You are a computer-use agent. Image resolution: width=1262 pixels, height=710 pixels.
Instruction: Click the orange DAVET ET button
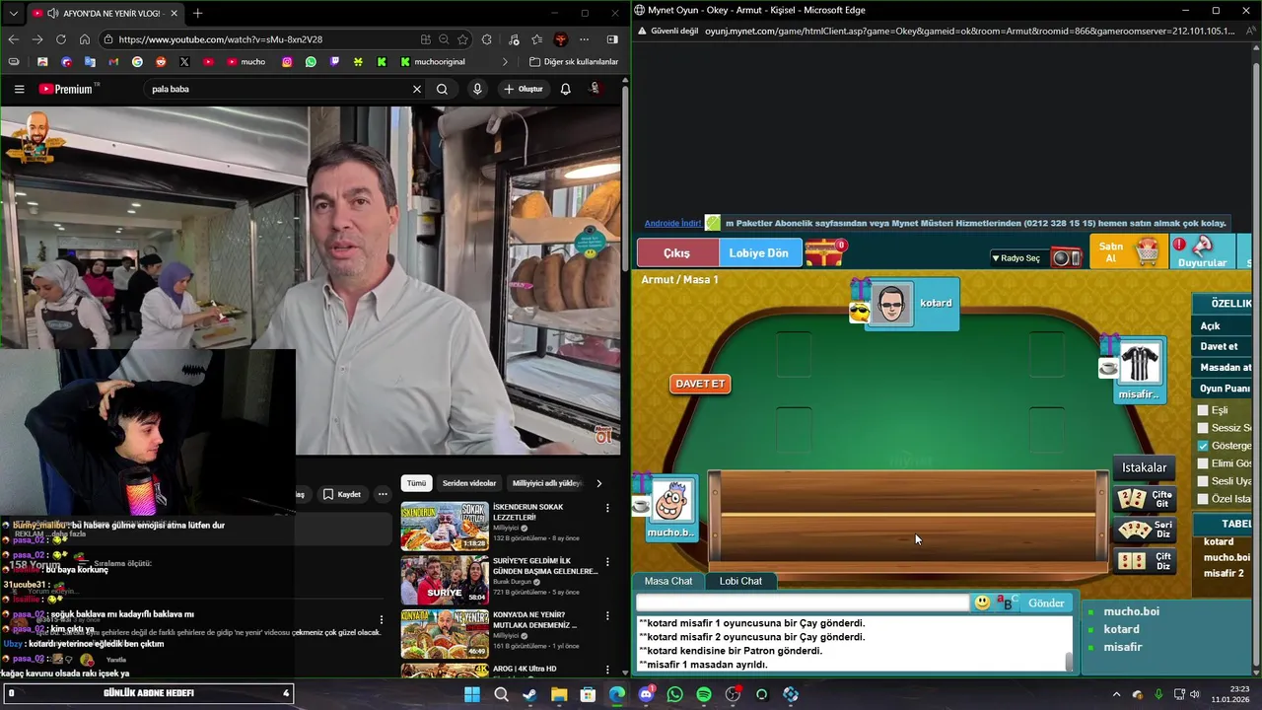(x=700, y=384)
